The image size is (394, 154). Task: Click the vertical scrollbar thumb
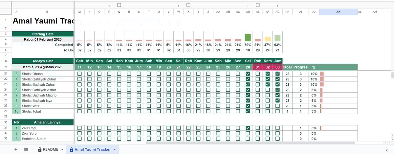click(392, 75)
